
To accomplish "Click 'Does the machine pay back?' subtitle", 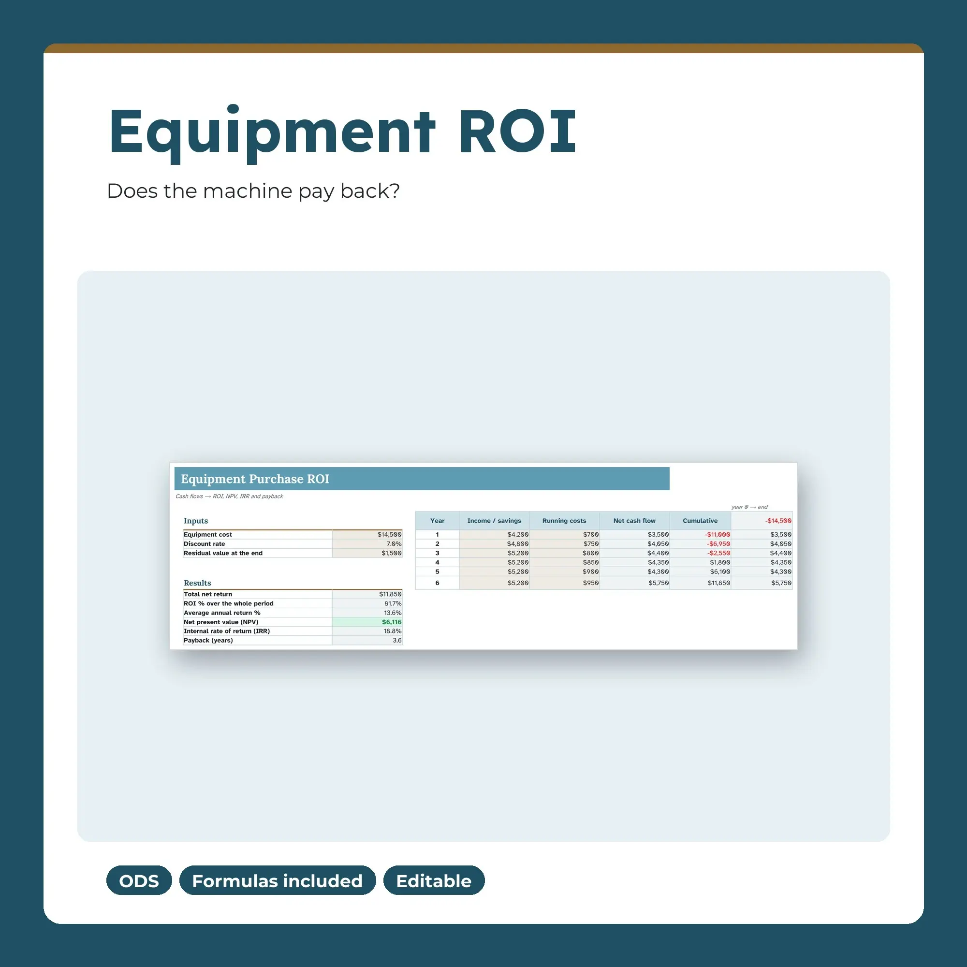I will coord(253,191).
